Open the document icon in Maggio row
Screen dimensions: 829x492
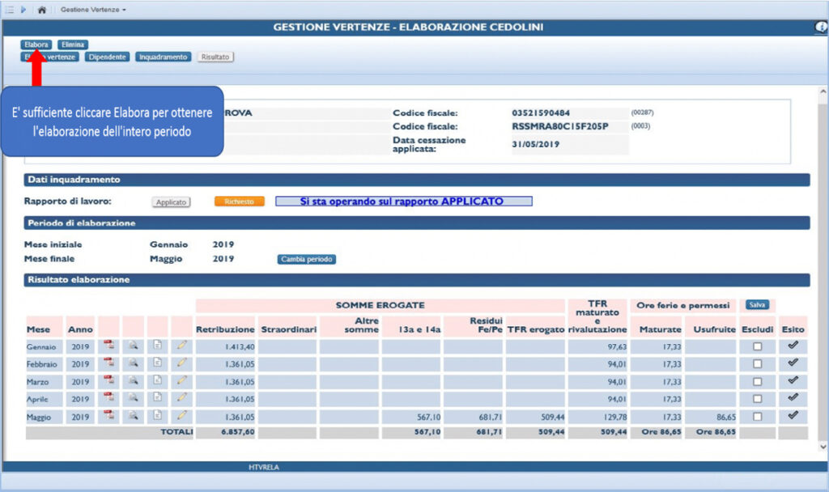click(158, 415)
